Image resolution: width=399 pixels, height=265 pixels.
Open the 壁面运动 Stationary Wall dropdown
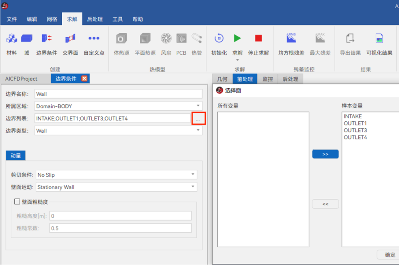click(193, 187)
